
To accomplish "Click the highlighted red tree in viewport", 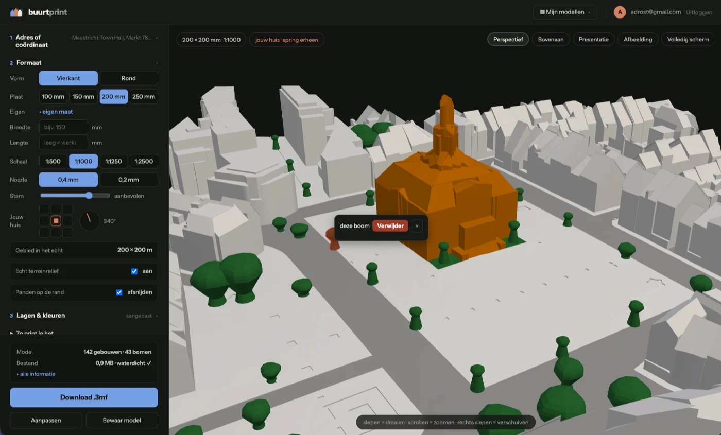I will click(x=333, y=240).
